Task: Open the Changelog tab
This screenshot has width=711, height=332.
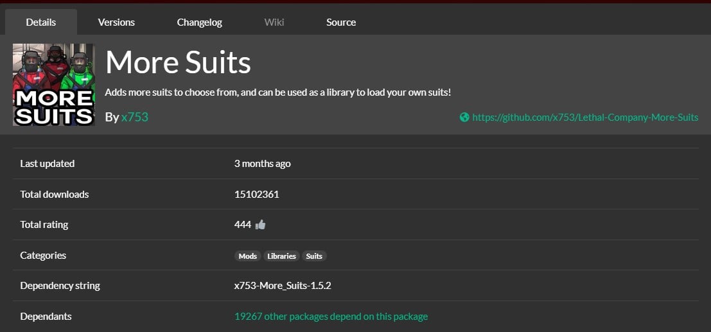Action: 199,22
